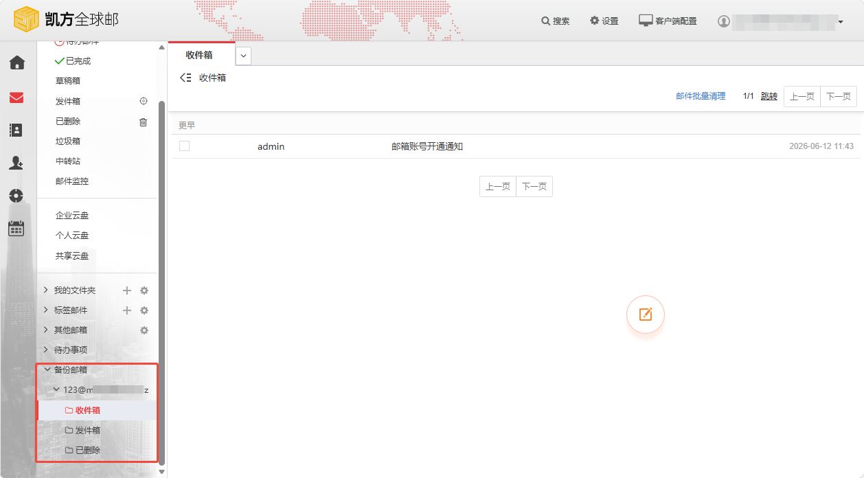The width and height of the screenshot is (864, 478).
Task: Click plus icon next to 我的文件夹
Action: tap(127, 291)
